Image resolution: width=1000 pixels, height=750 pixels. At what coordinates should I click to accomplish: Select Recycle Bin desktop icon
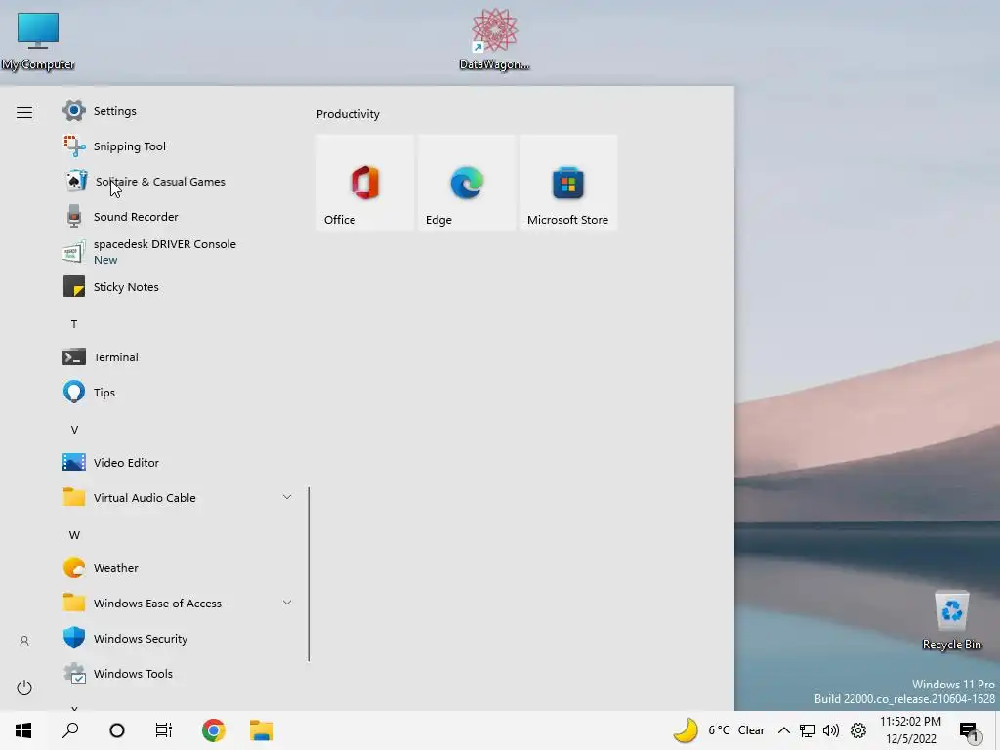coord(951,620)
